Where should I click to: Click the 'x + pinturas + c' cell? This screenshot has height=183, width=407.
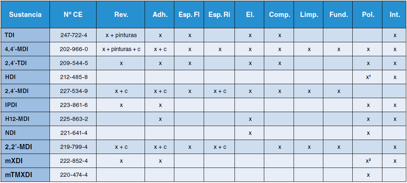coord(121,49)
